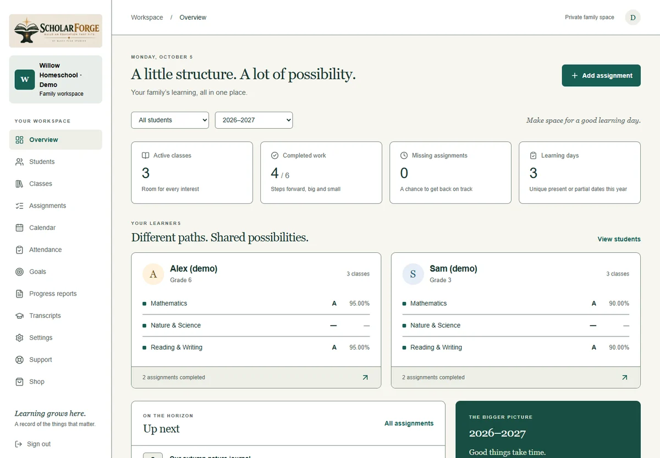Image resolution: width=660 pixels, height=458 pixels.
Task: Click Alex's Mathematics row
Action: [x=256, y=304]
